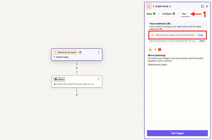This screenshot has height=140, width=212.
Task: Copy the webhook URL
Action: (200, 35)
